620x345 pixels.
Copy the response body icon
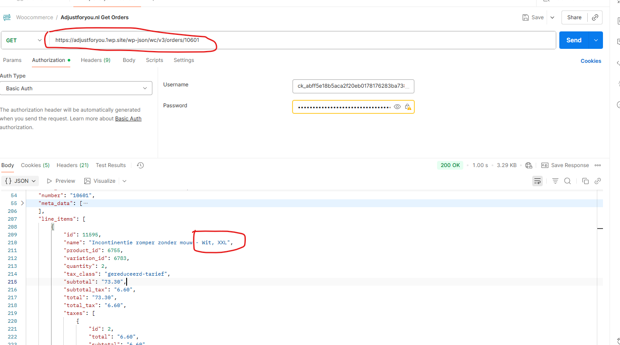point(586,181)
